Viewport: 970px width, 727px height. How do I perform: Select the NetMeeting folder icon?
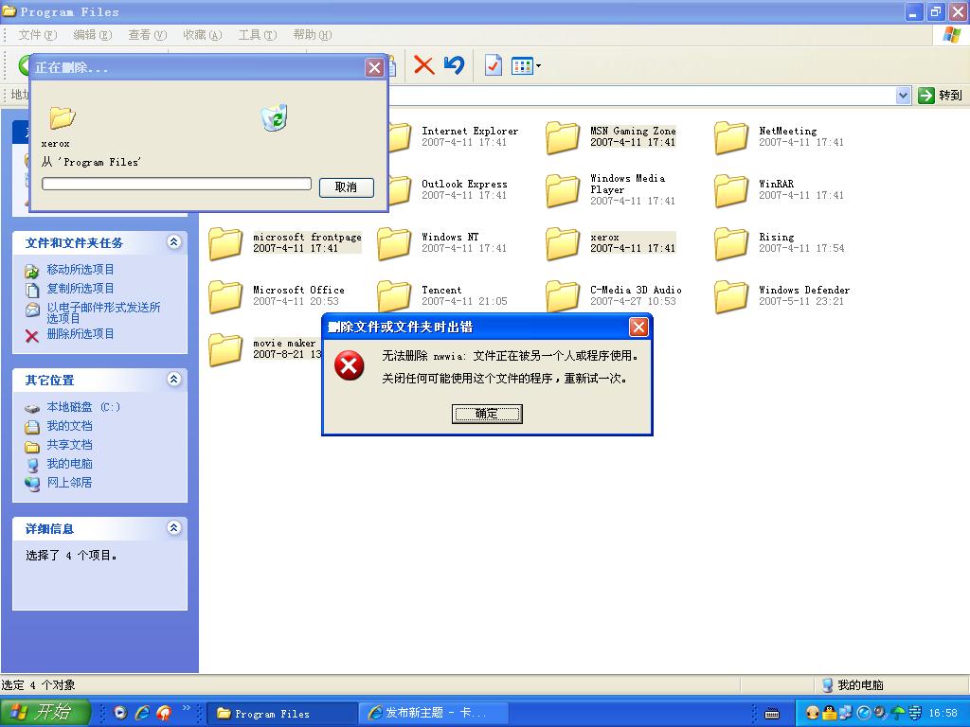731,136
